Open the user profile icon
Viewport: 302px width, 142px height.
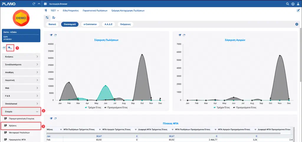(x=298, y=4)
